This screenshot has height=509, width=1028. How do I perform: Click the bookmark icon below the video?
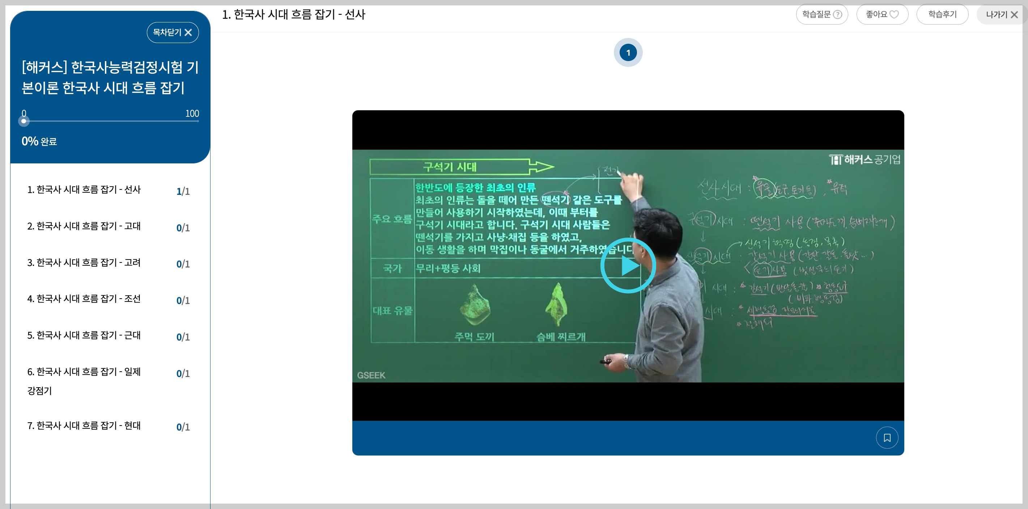887,437
